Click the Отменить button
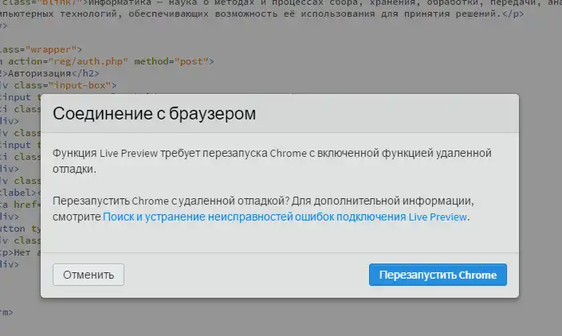The height and width of the screenshot is (336, 562). click(x=88, y=275)
